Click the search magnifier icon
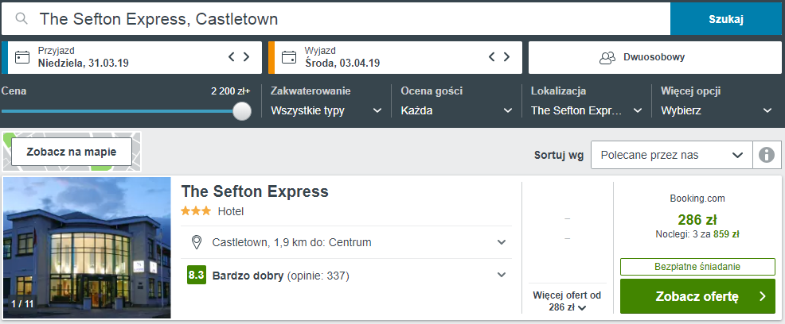 (21, 19)
